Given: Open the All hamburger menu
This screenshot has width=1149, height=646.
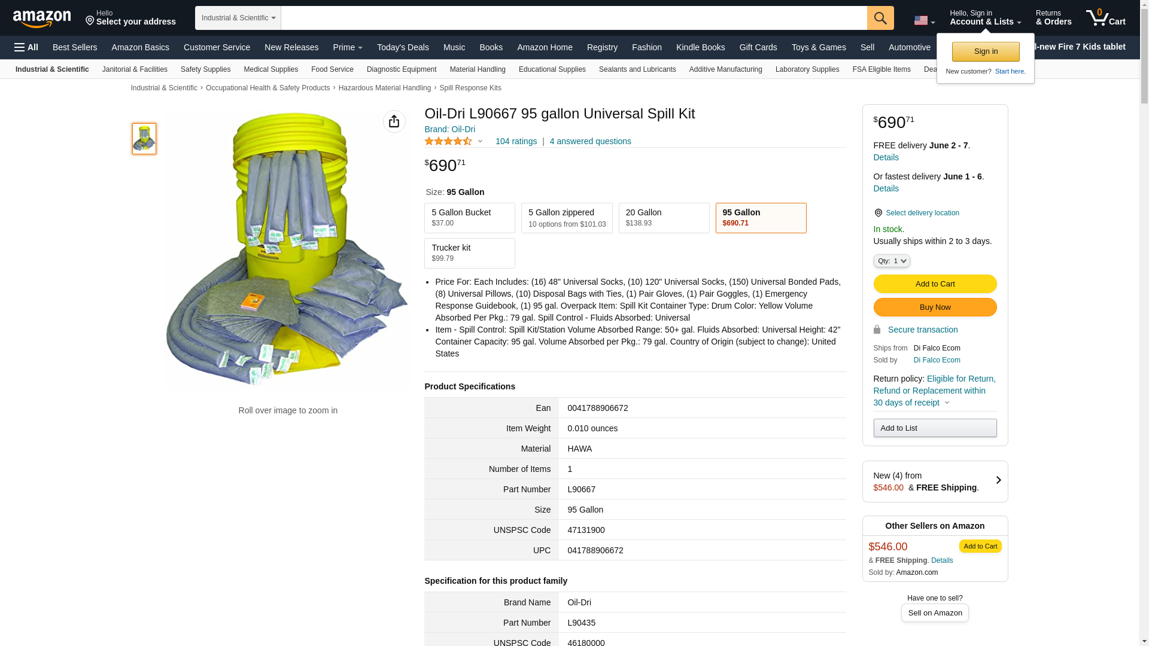Looking at the screenshot, I should pyautogui.click(x=26, y=47).
